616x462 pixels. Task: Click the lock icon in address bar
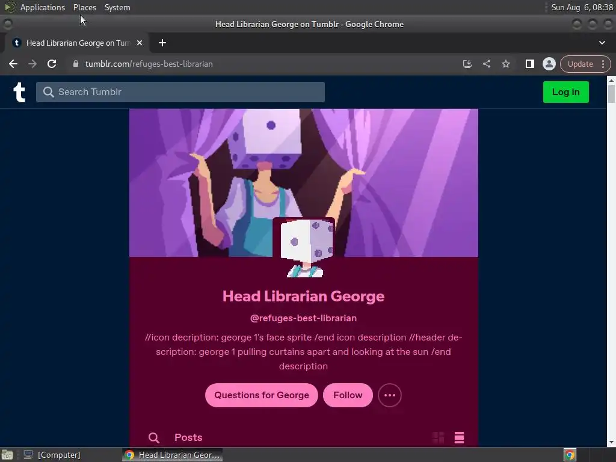76,64
